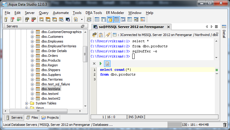Viewport: 230px width, 130px height.
Task: Expand the dbo.Customers table node
Action: tap(32, 37)
